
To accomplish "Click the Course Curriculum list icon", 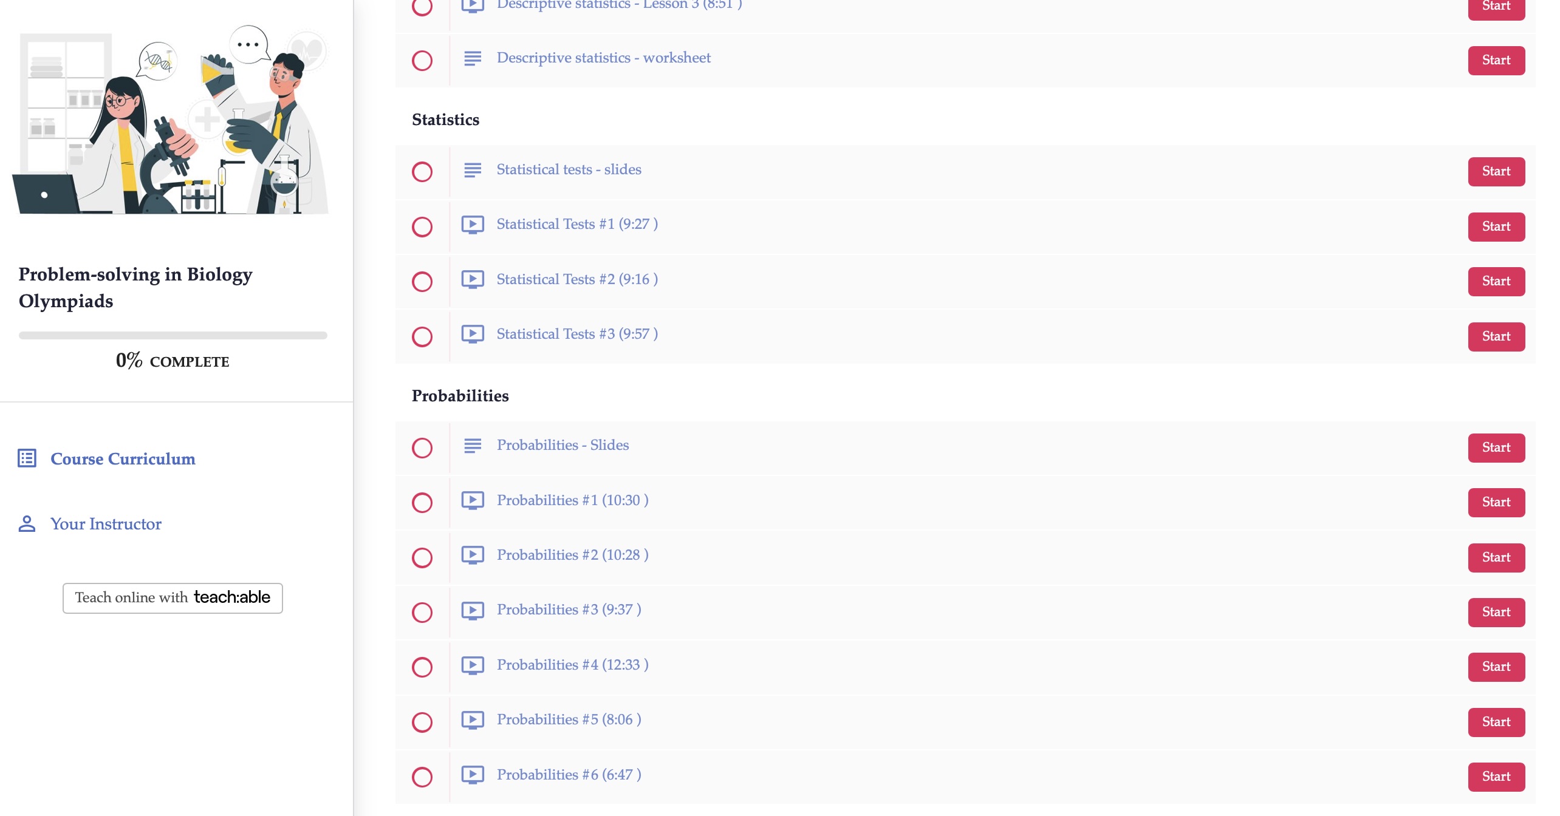I will pos(27,458).
